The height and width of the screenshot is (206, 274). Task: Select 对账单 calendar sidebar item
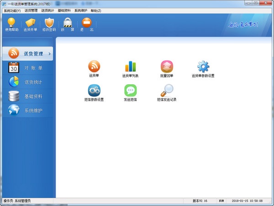pyautogui.click(x=27, y=68)
